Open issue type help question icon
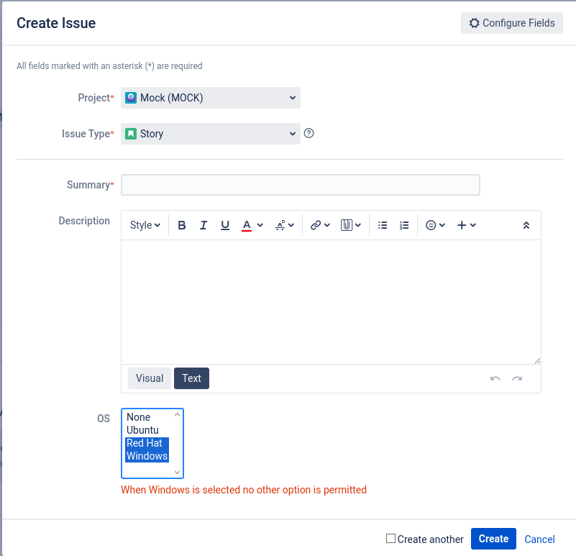This screenshot has width=576, height=556. pos(309,133)
